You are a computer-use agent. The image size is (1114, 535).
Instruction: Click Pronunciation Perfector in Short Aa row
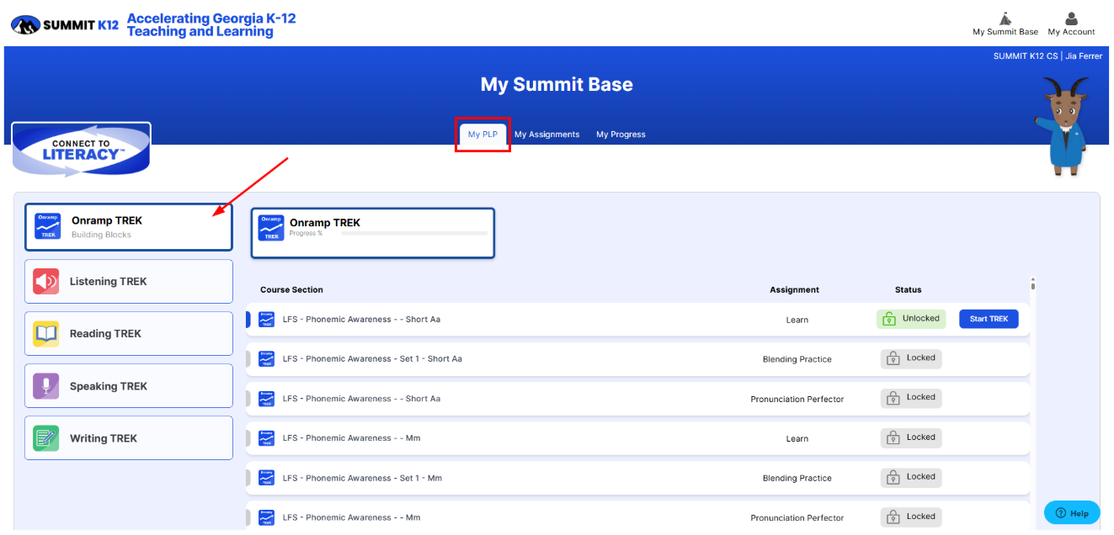[797, 399]
